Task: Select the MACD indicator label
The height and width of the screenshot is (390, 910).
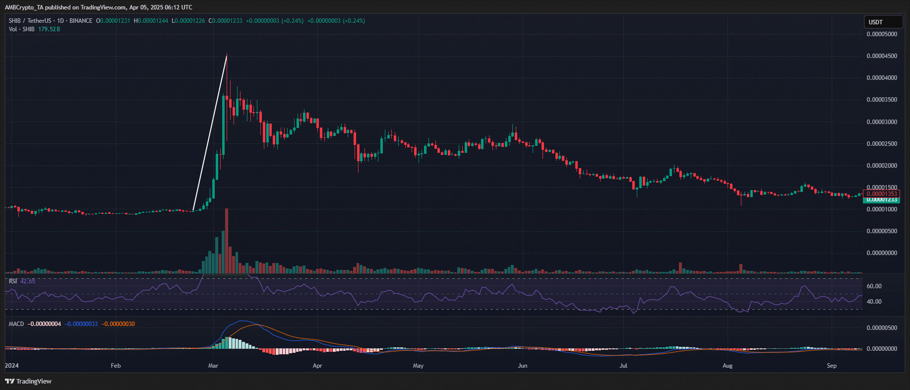Action: [16, 324]
